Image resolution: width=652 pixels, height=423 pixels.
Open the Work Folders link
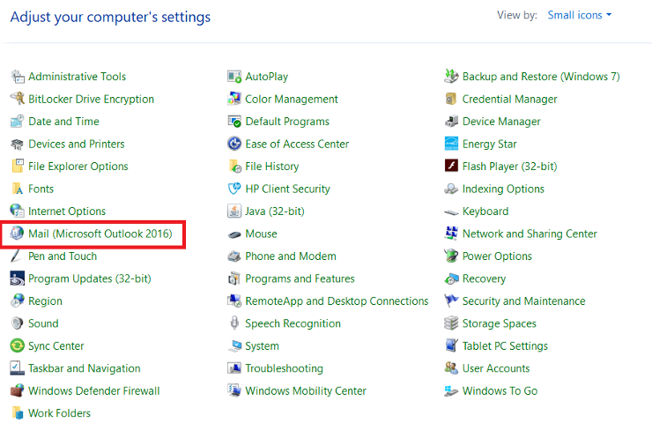(59, 413)
